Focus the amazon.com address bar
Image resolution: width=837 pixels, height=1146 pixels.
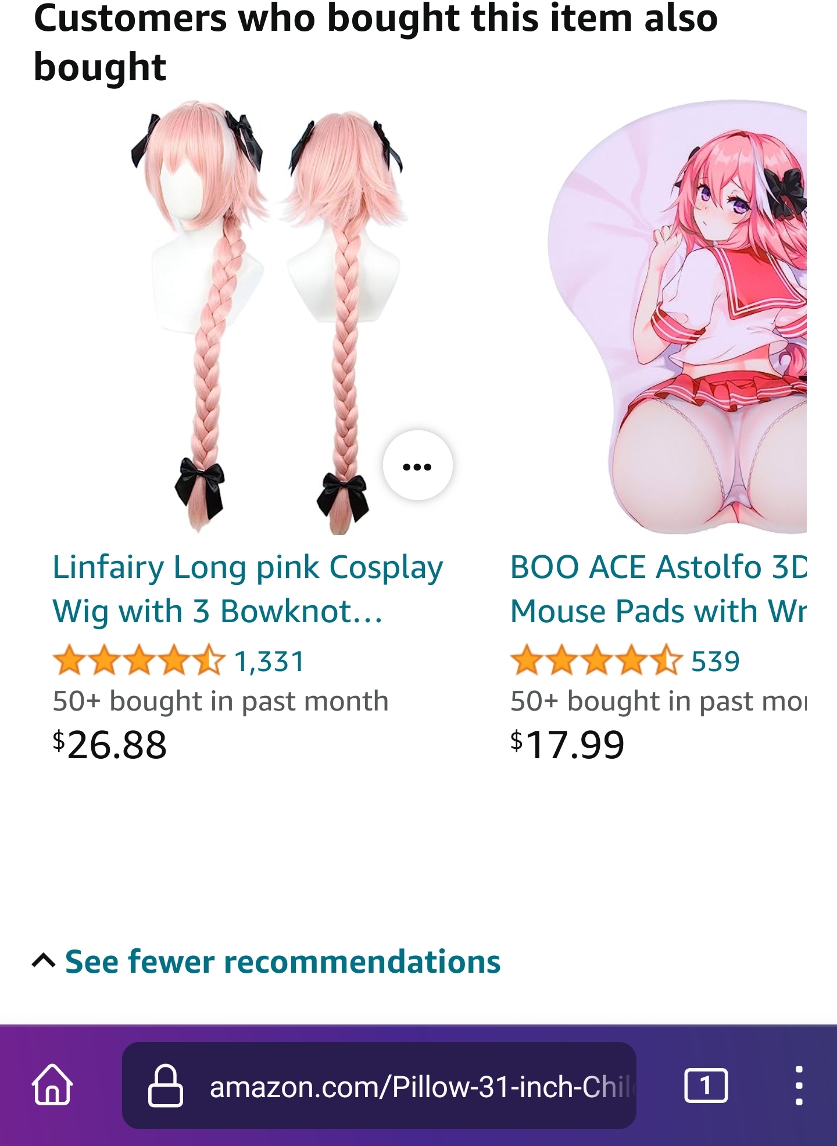pyautogui.click(x=379, y=1085)
